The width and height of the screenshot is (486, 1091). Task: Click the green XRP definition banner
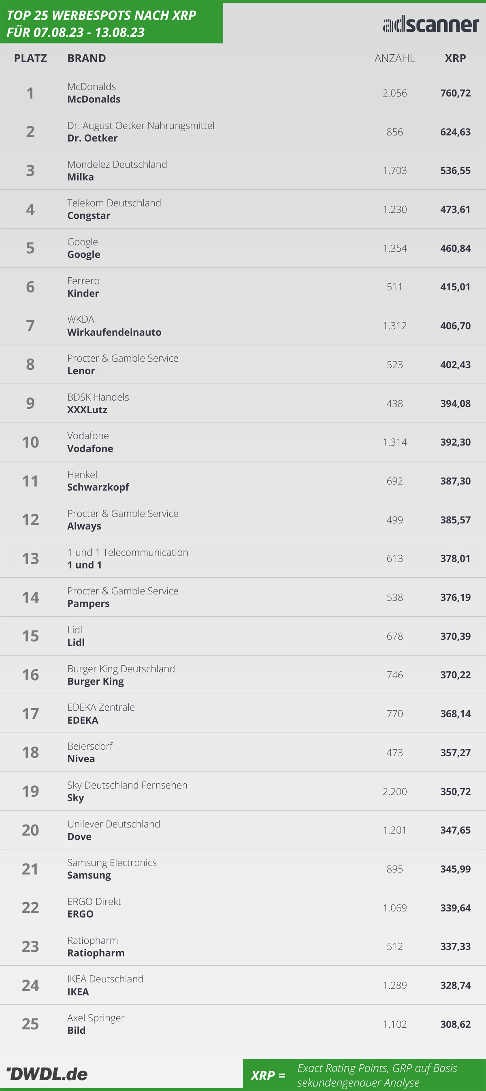(x=364, y=1074)
